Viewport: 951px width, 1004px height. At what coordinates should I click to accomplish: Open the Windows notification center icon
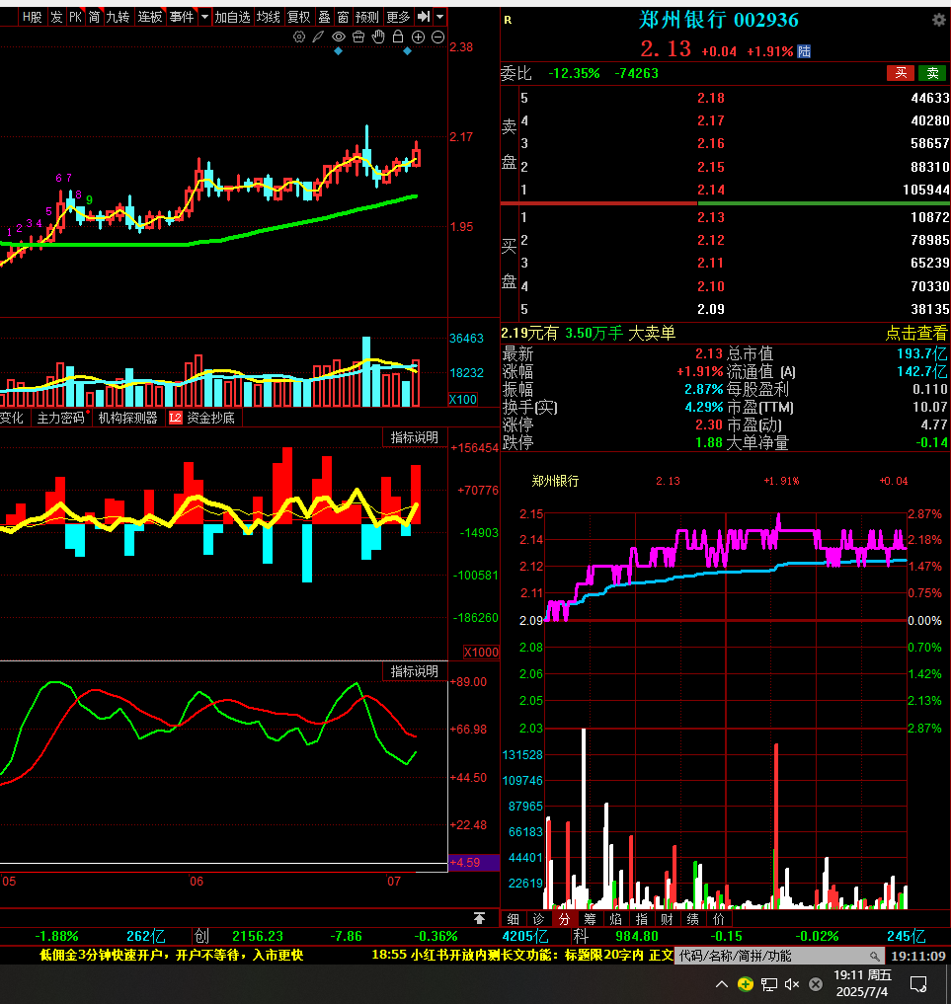(x=919, y=984)
